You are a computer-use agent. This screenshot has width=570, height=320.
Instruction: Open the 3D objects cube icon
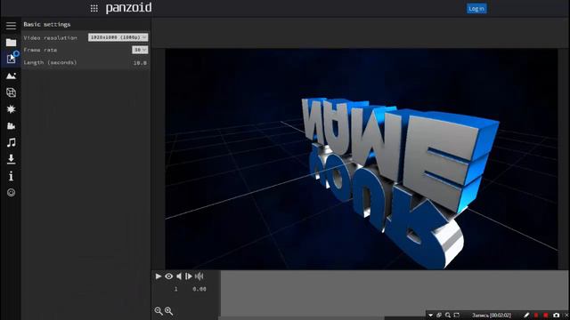coord(11,92)
